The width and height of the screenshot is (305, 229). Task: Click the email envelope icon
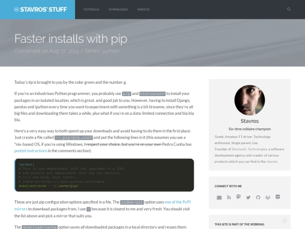219,197
